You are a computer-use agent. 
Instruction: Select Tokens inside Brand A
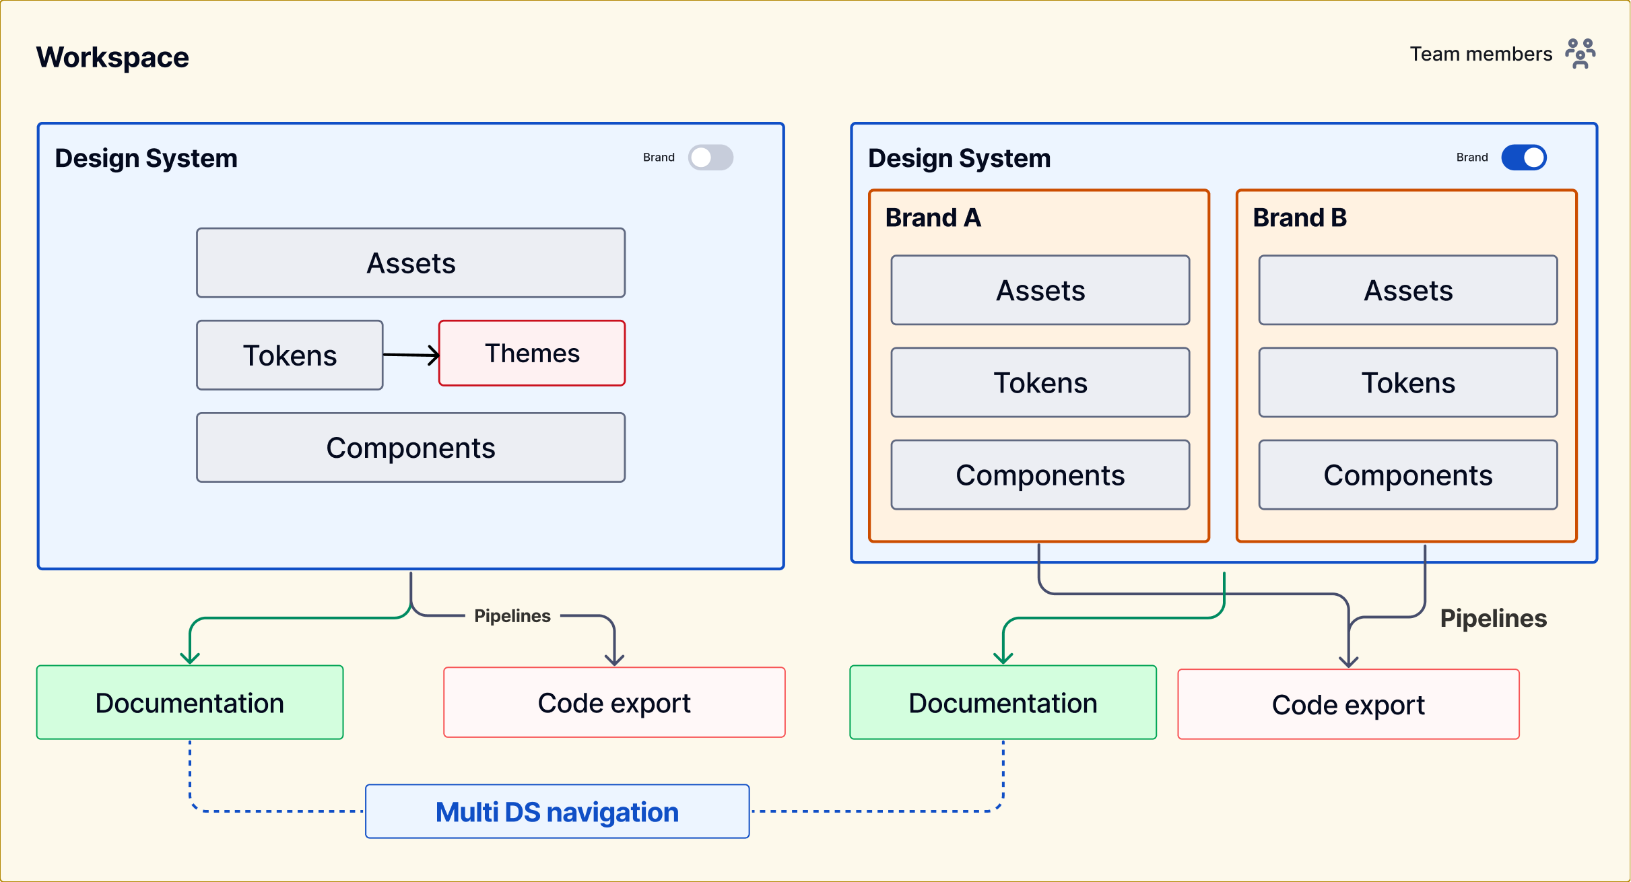pos(1040,383)
